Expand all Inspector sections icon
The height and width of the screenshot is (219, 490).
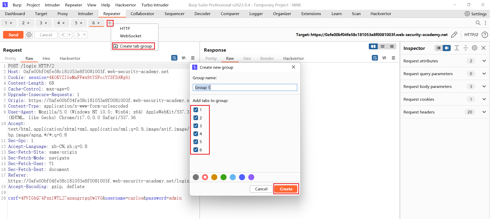pyautogui.click(x=457, y=48)
